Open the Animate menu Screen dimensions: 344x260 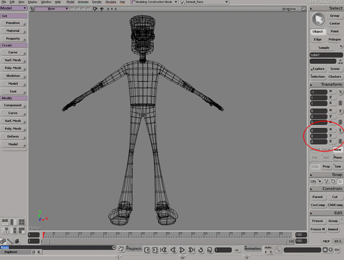click(83, 3)
